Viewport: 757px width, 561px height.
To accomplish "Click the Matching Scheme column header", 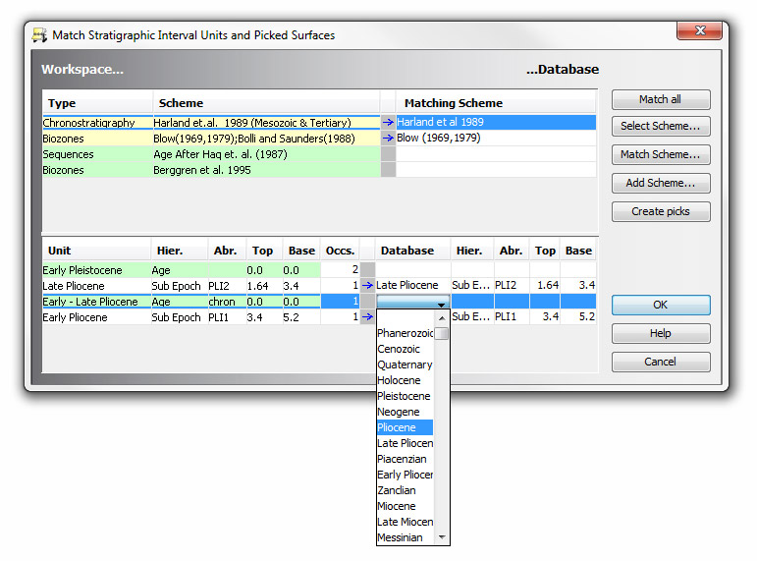I will click(496, 103).
